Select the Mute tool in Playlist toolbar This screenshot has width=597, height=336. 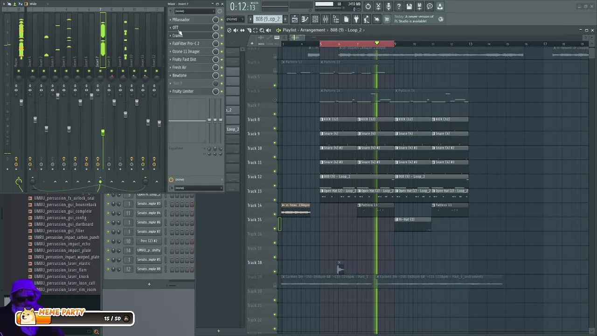[x=236, y=30]
